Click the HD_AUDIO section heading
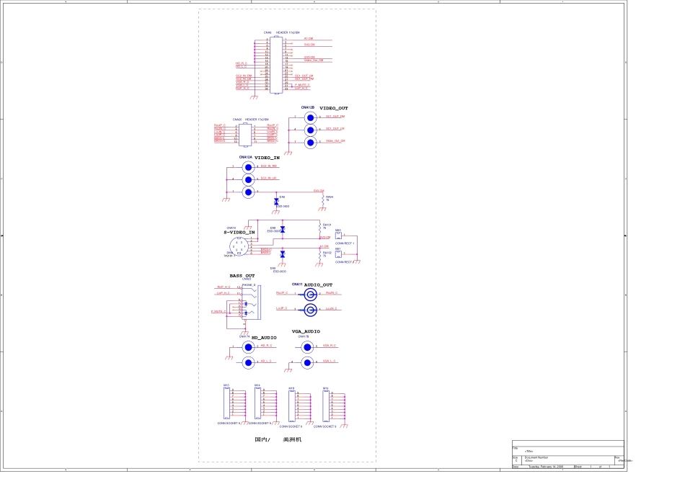 pyautogui.click(x=264, y=338)
